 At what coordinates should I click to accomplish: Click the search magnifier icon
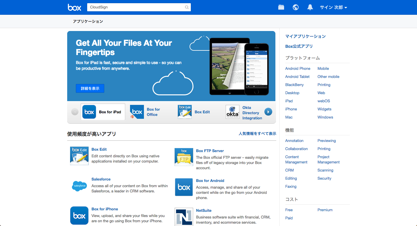[187, 7]
